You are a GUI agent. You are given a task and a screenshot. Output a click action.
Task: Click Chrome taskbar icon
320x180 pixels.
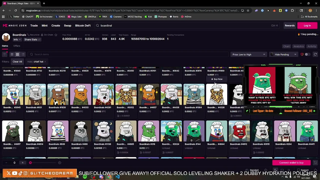(x=109, y=177)
